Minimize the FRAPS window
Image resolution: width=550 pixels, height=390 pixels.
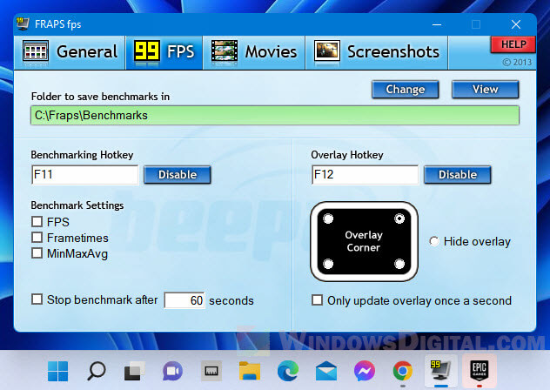pyautogui.click(x=437, y=24)
